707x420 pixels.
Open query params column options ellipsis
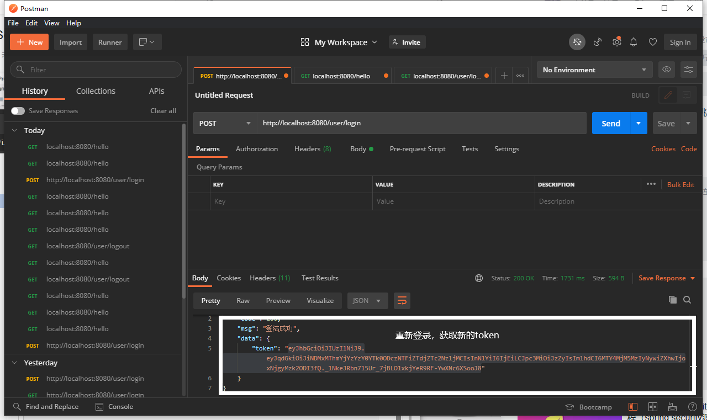(x=651, y=184)
